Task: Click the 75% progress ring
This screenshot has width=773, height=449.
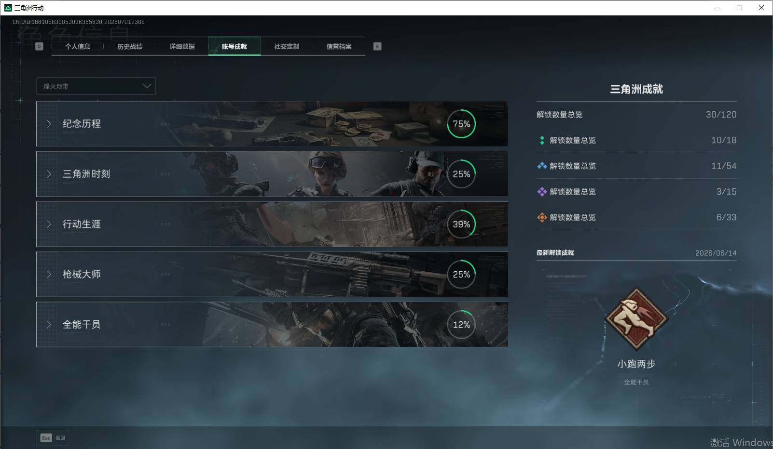Action: pos(461,124)
